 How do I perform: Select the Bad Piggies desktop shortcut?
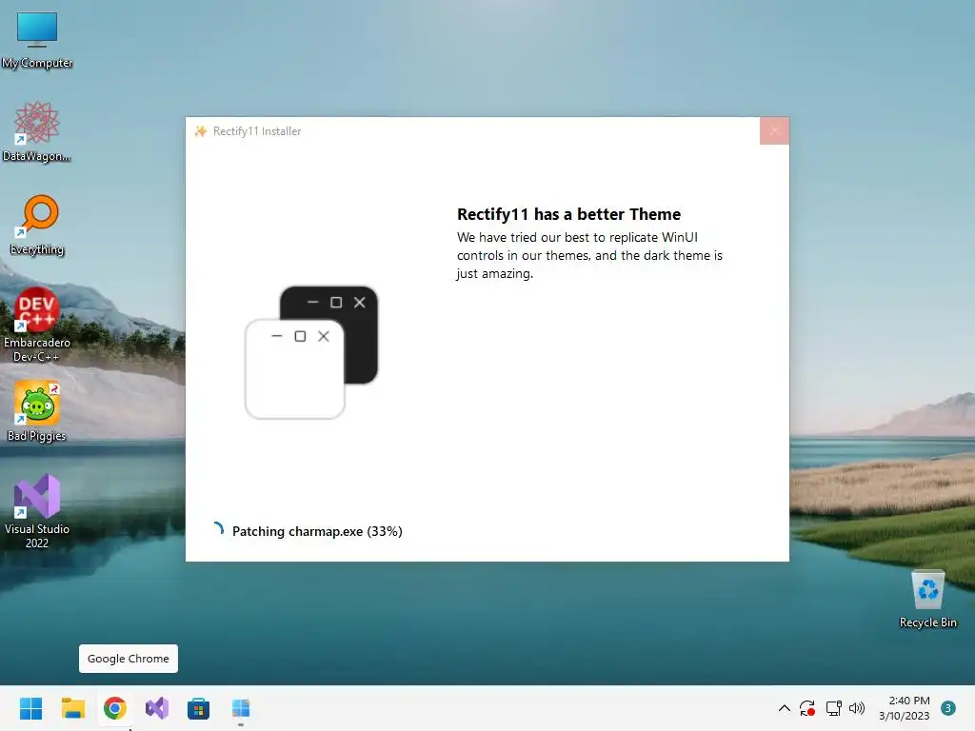(37, 411)
